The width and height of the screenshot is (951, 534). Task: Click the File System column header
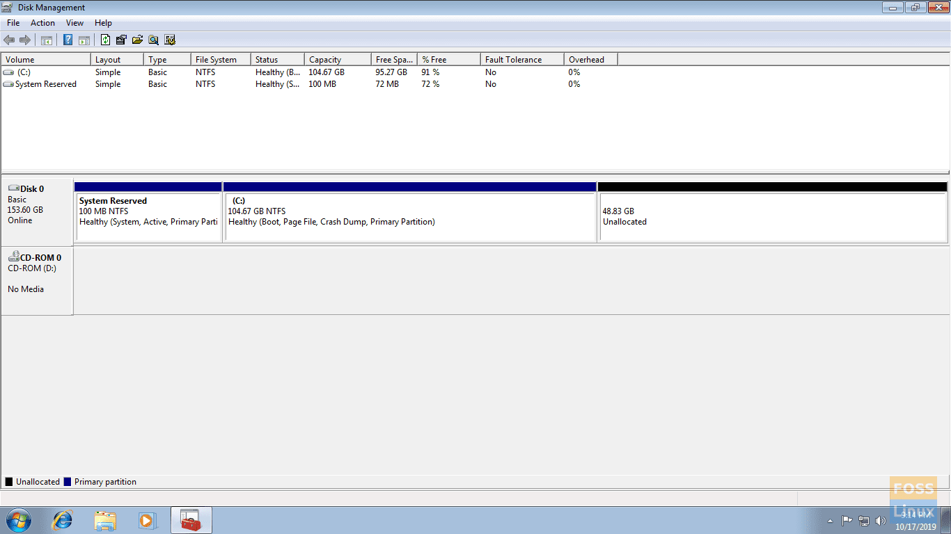[216, 60]
